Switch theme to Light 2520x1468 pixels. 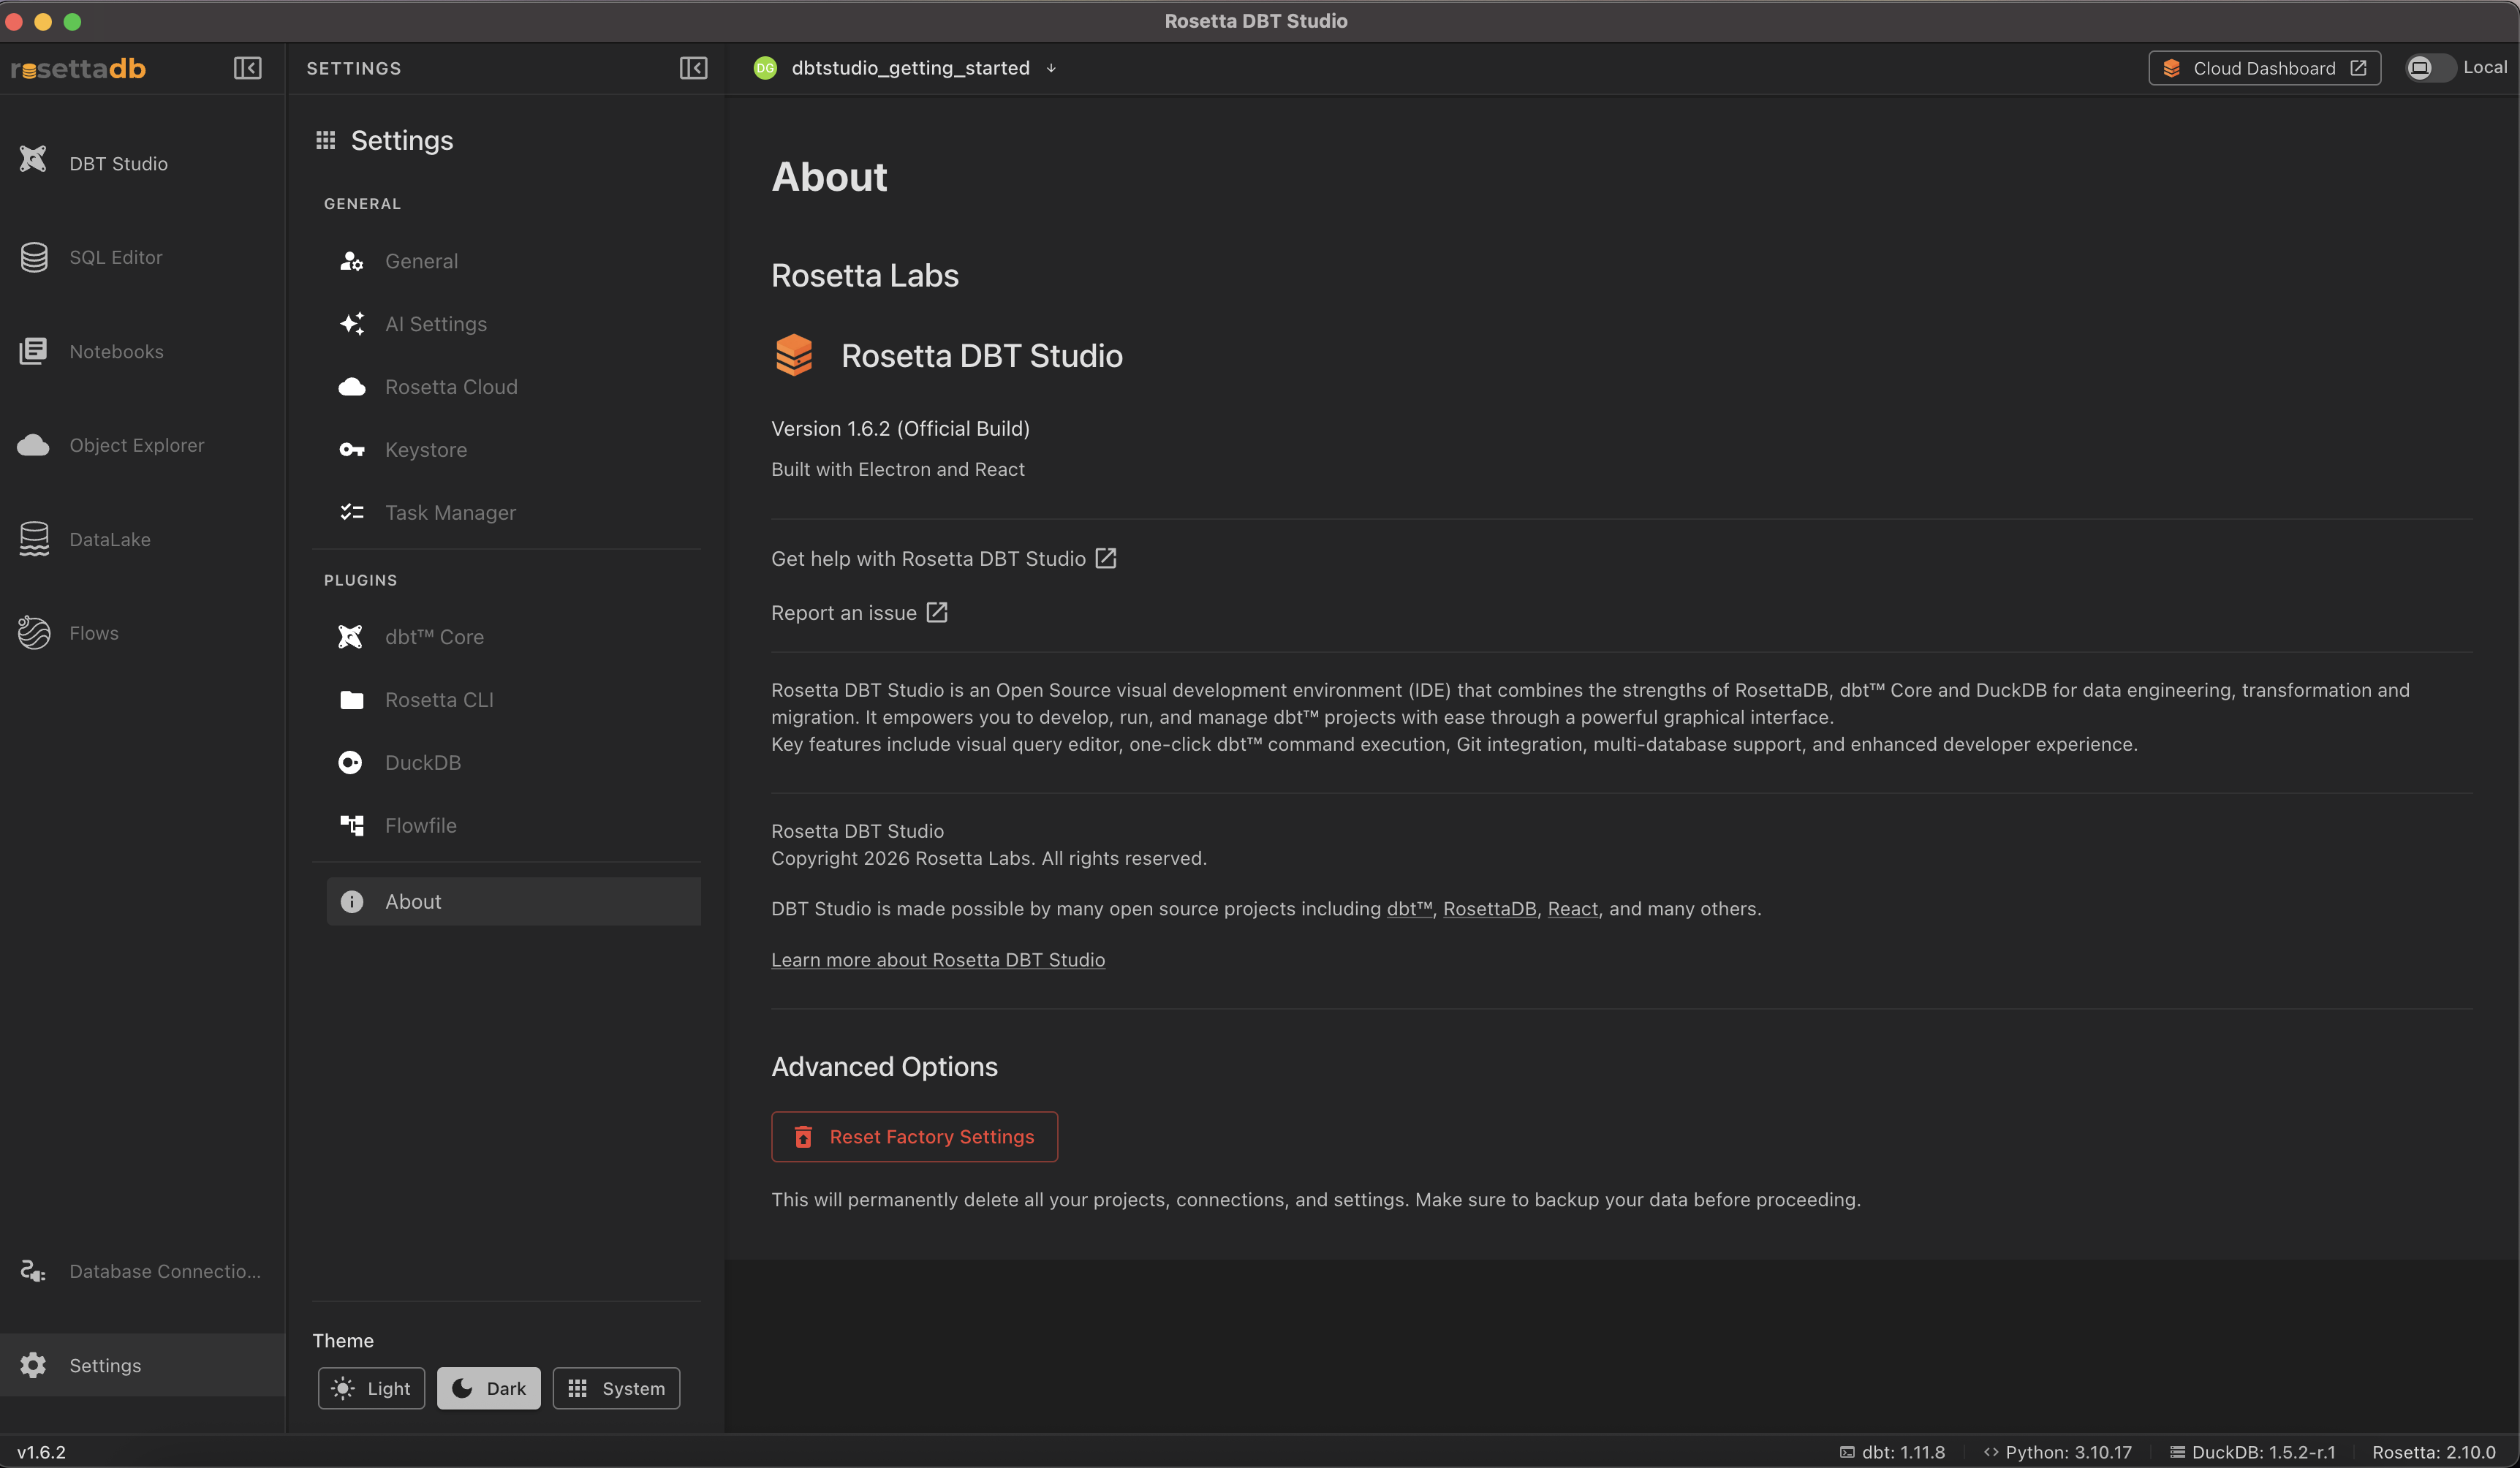pos(371,1388)
